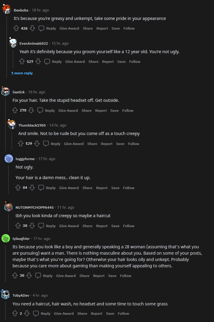Downvote 5astick's comment
214x322 pixels.
[31, 110]
